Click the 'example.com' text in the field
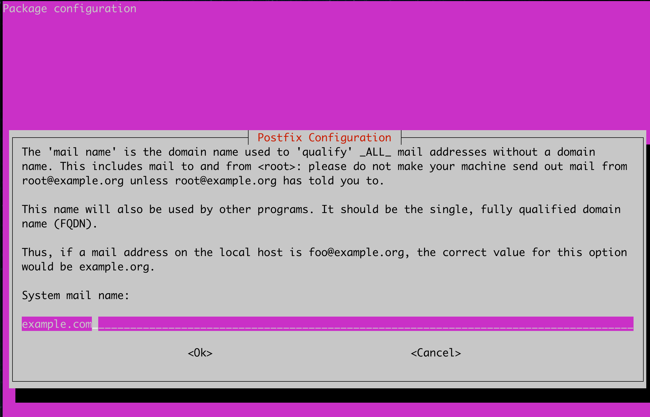650x417 pixels. [x=57, y=324]
